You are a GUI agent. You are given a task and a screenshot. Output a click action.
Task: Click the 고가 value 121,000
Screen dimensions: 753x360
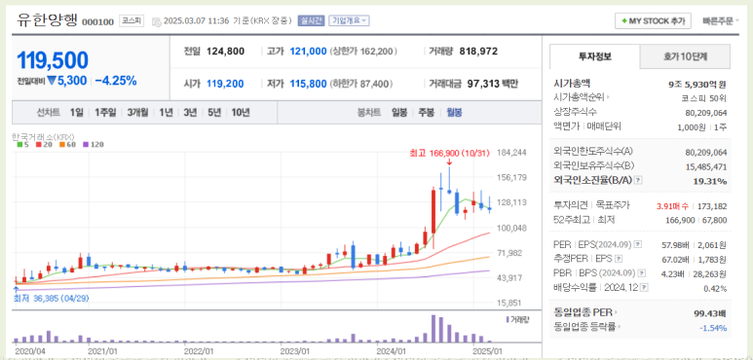pyautogui.click(x=308, y=51)
